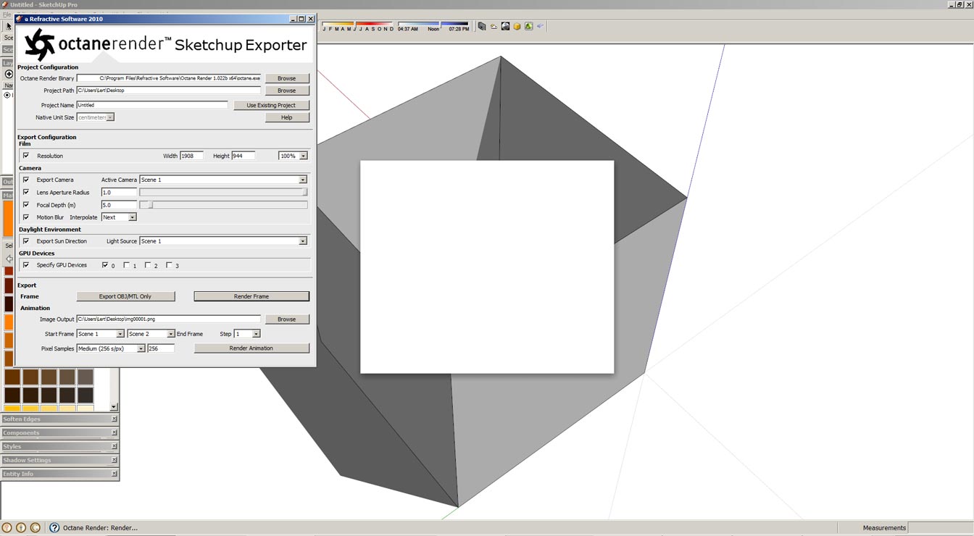Click the Render Animation button
Viewport: 974px width, 536px height.
point(251,348)
